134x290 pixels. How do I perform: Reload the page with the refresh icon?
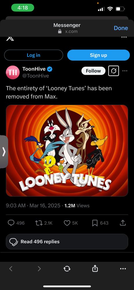pyautogui.click(x=67, y=269)
